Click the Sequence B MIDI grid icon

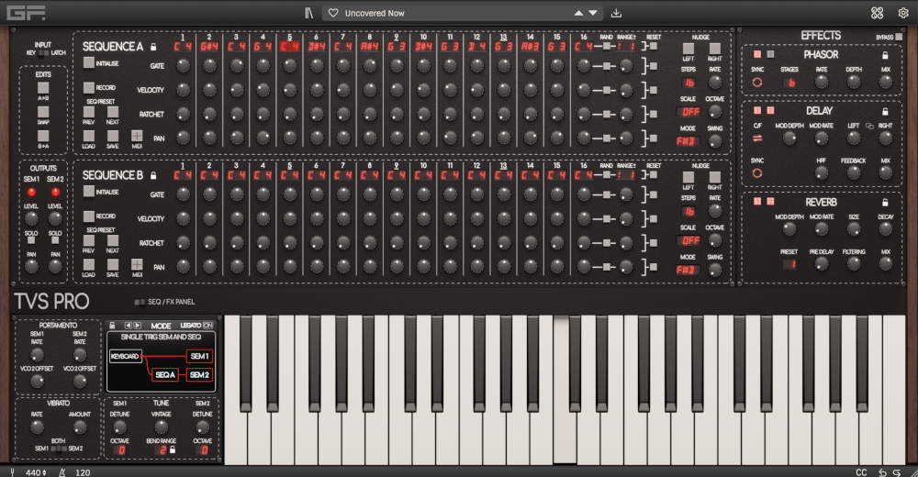point(137,264)
